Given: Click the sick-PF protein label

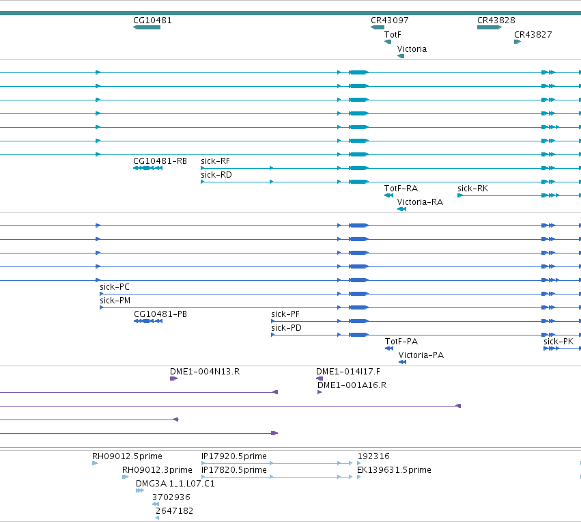Looking at the screenshot, I should coord(285,314).
